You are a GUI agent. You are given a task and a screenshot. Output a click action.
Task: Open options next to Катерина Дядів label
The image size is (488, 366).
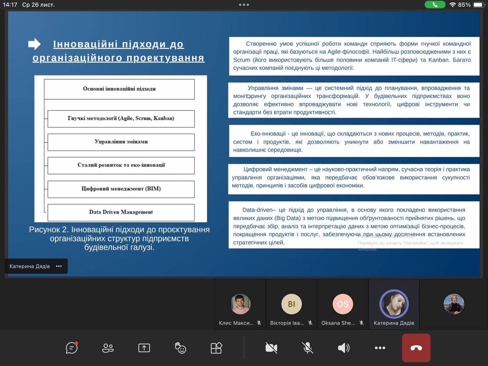coord(59,266)
